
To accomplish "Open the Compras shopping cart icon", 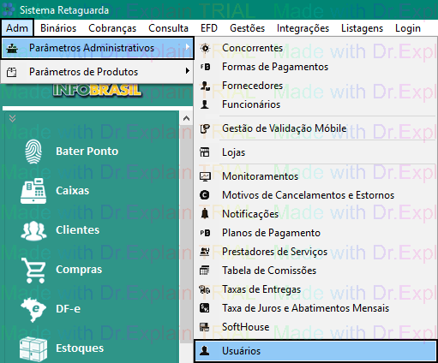I will (x=33, y=270).
